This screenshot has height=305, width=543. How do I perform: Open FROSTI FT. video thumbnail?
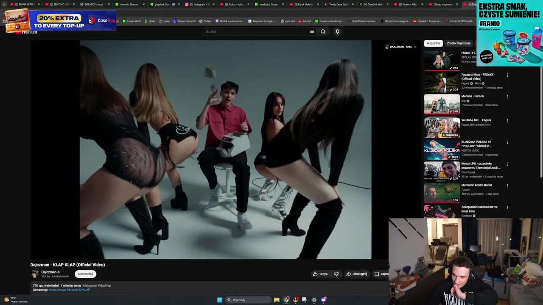tap(442, 61)
